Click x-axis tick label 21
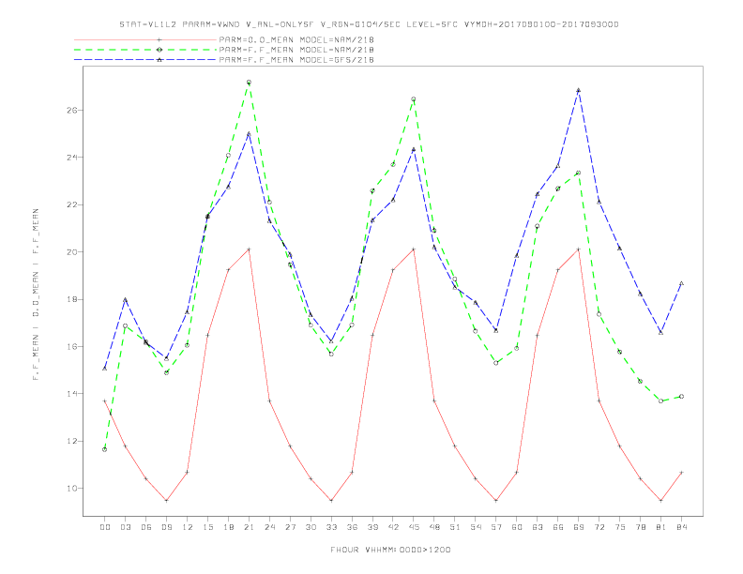This screenshot has width=743, height=574. pyautogui.click(x=249, y=527)
